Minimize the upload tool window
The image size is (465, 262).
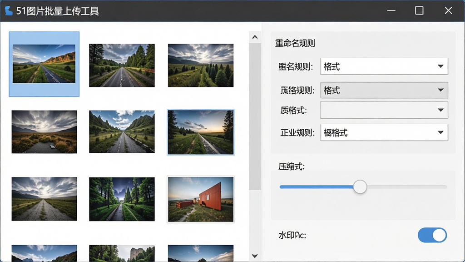click(x=391, y=11)
